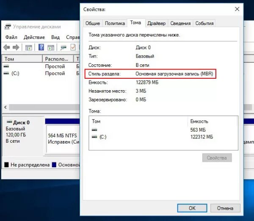
Task: Click the Диск 0 label in lower pane
Action: pyautogui.click(x=22, y=122)
